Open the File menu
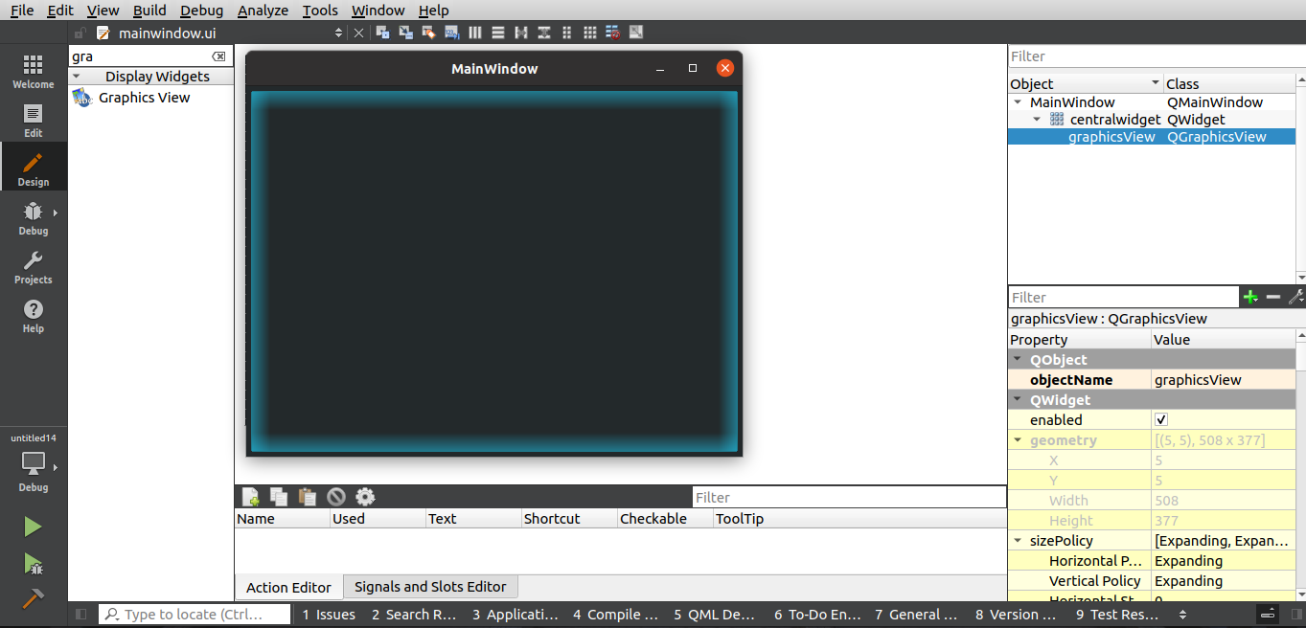This screenshot has height=628, width=1306. click(x=22, y=10)
